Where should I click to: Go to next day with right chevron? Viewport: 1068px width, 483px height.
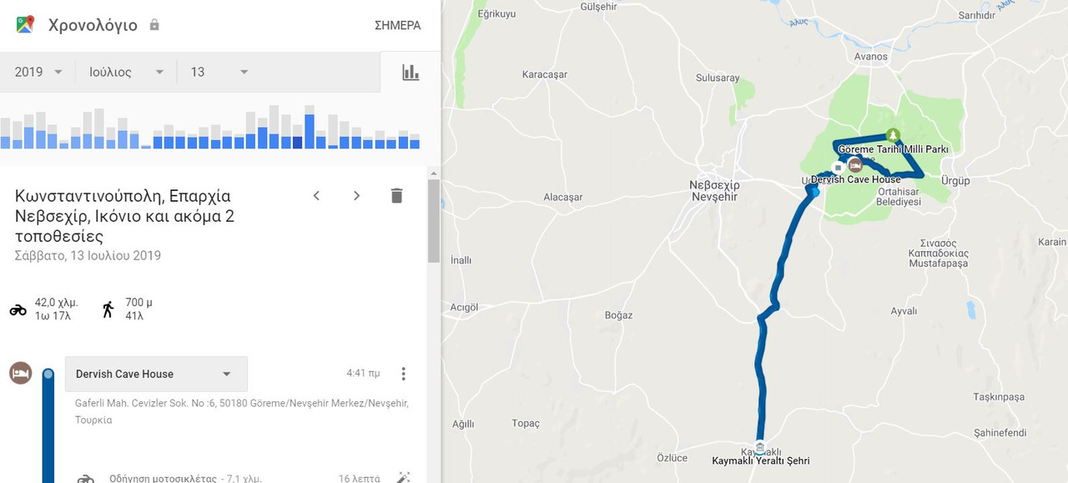(356, 196)
